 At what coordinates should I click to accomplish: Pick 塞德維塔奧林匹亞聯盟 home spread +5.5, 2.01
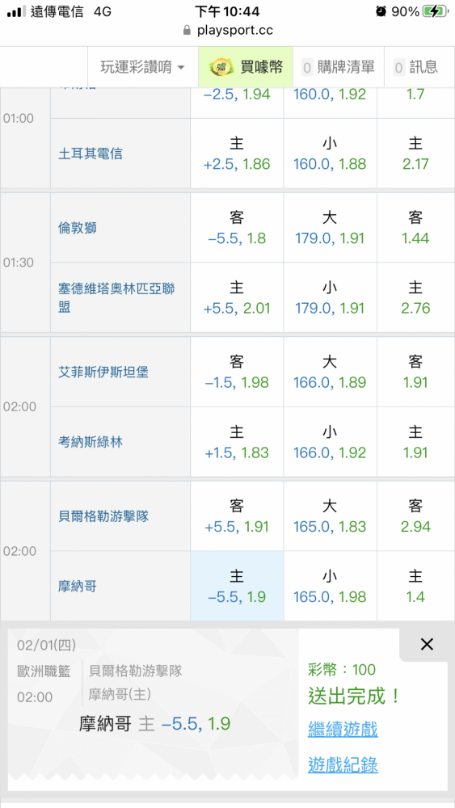[237, 298]
